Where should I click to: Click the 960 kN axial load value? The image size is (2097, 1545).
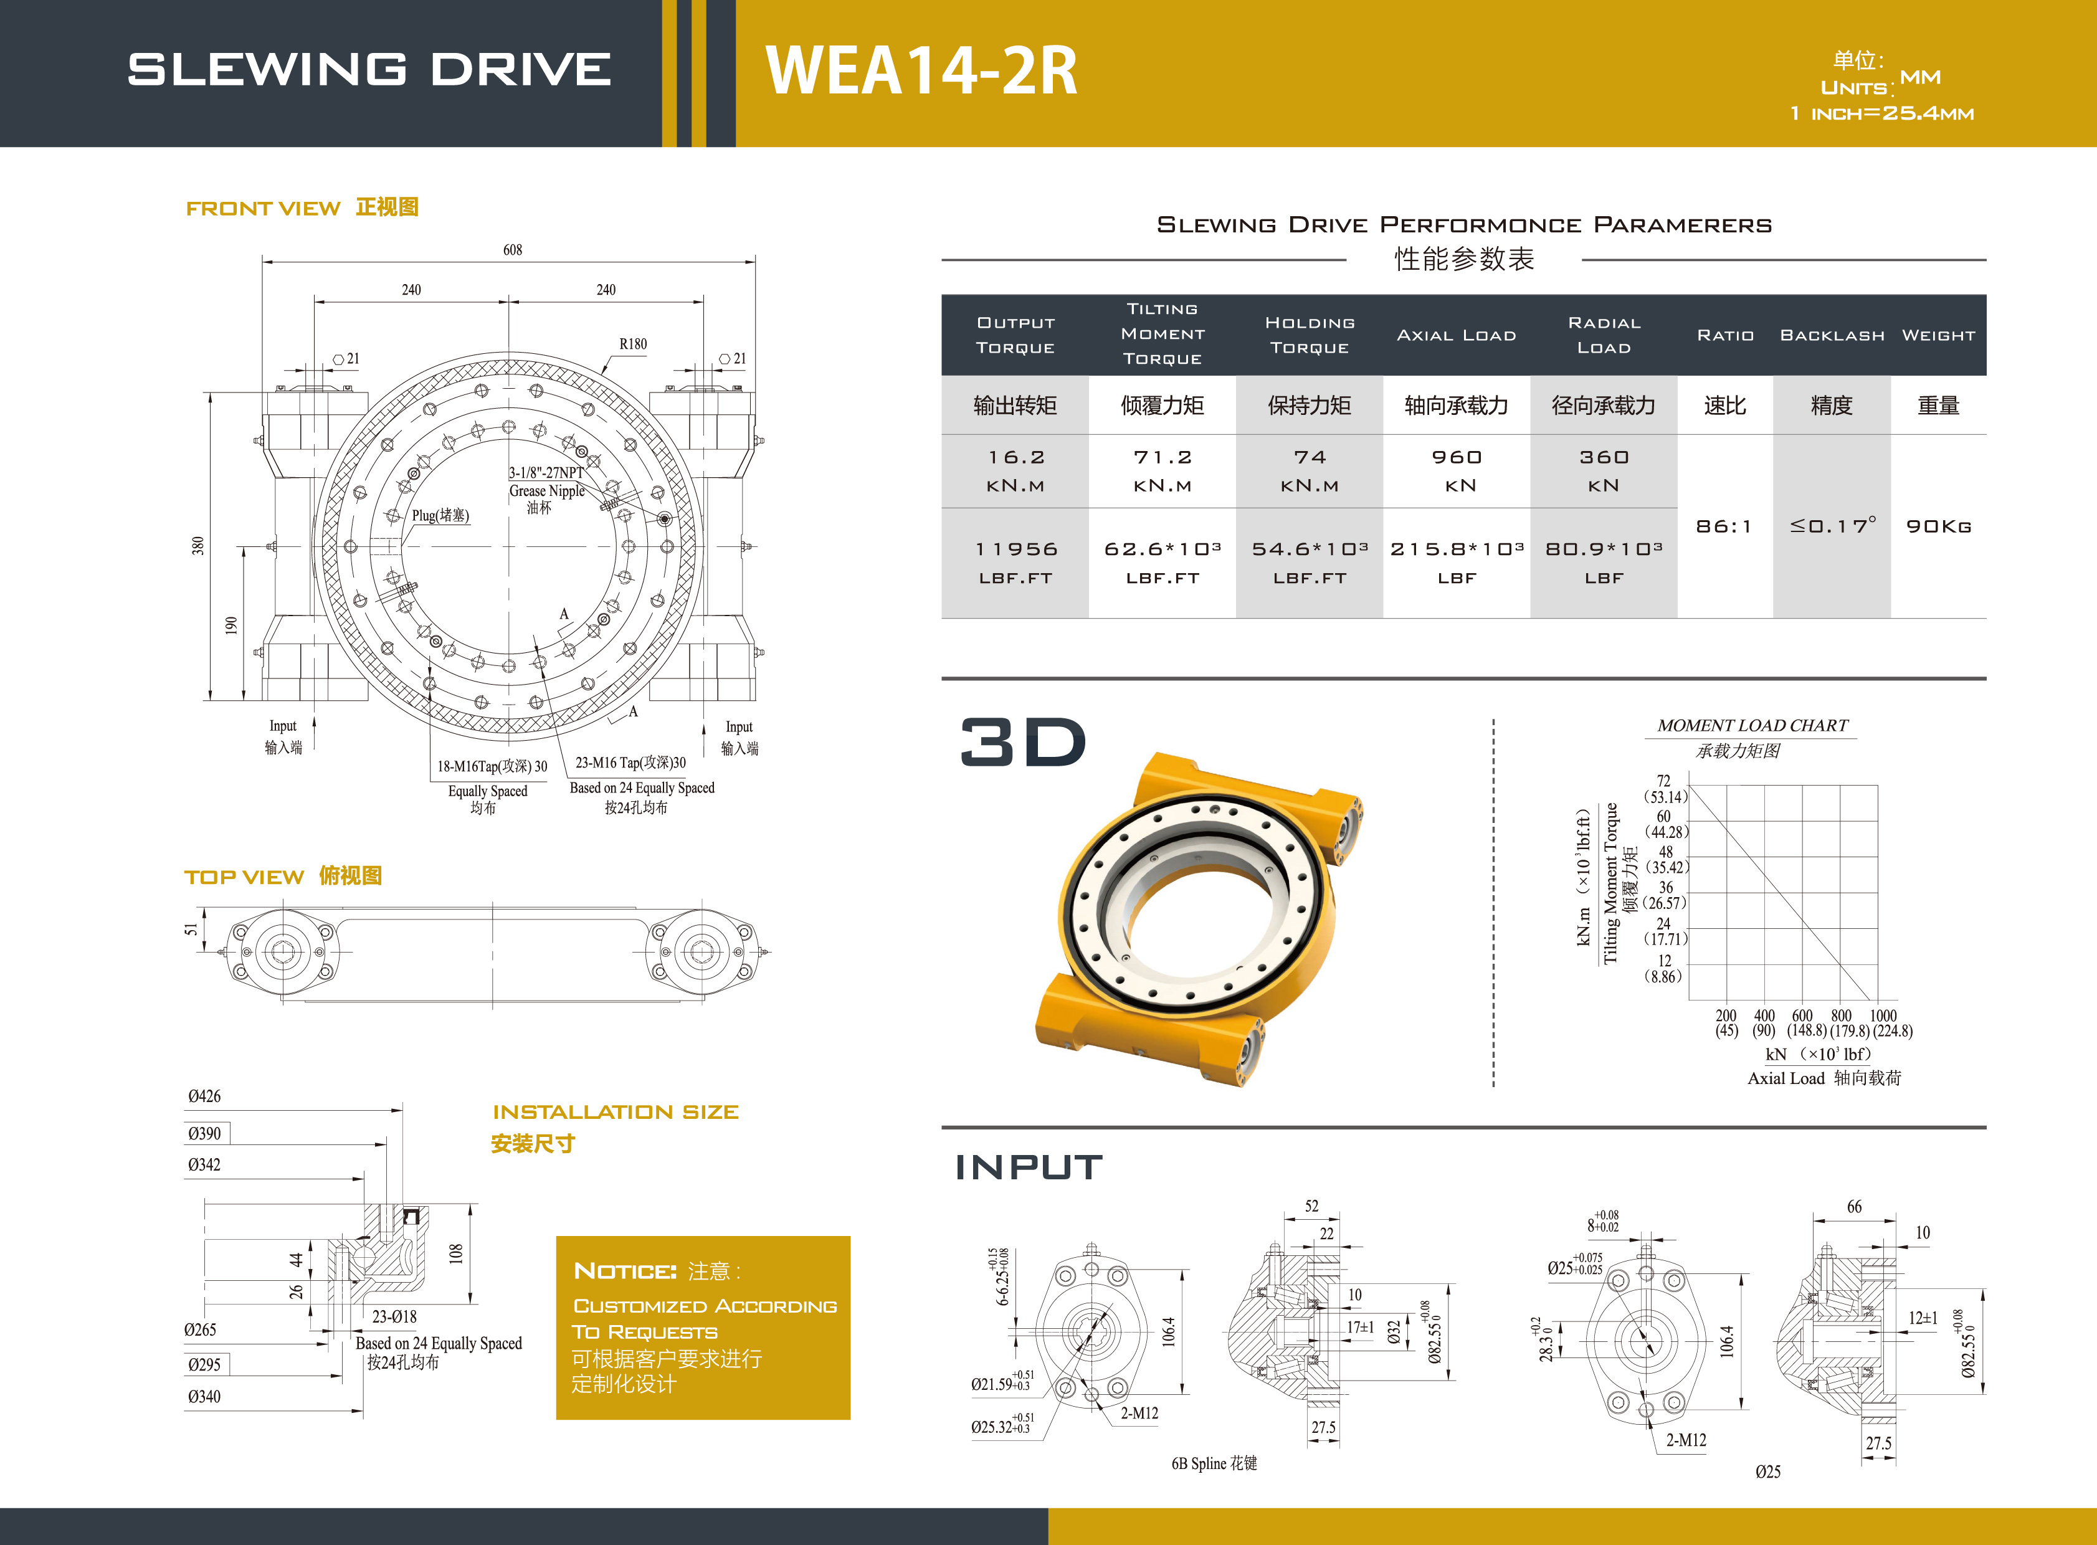pyautogui.click(x=1457, y=470)
